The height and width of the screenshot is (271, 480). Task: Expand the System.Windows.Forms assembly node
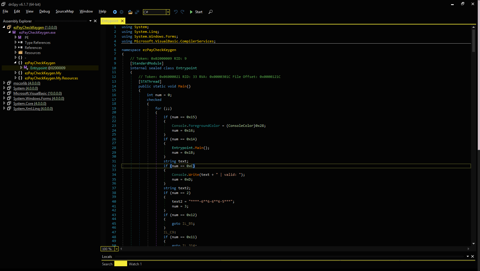tap(4, 98)
